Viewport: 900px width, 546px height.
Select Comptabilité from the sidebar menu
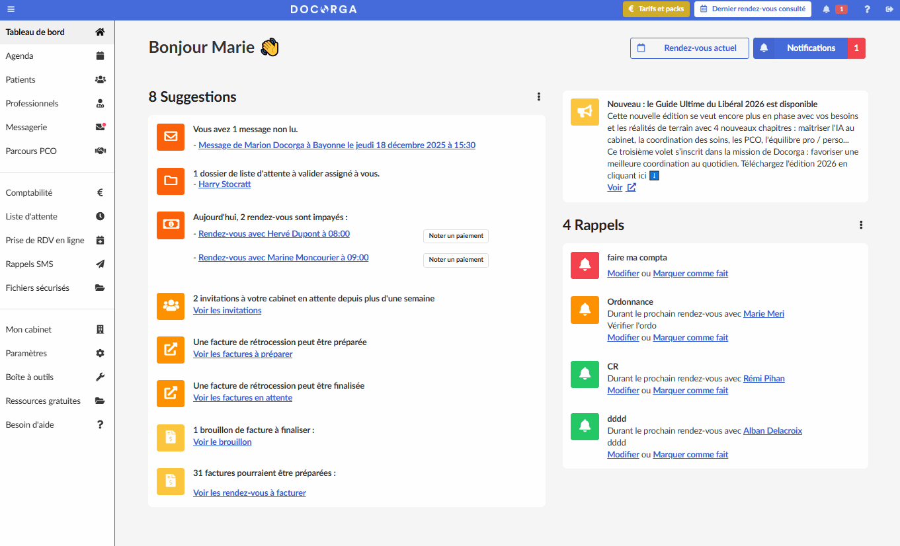point(29,193)
